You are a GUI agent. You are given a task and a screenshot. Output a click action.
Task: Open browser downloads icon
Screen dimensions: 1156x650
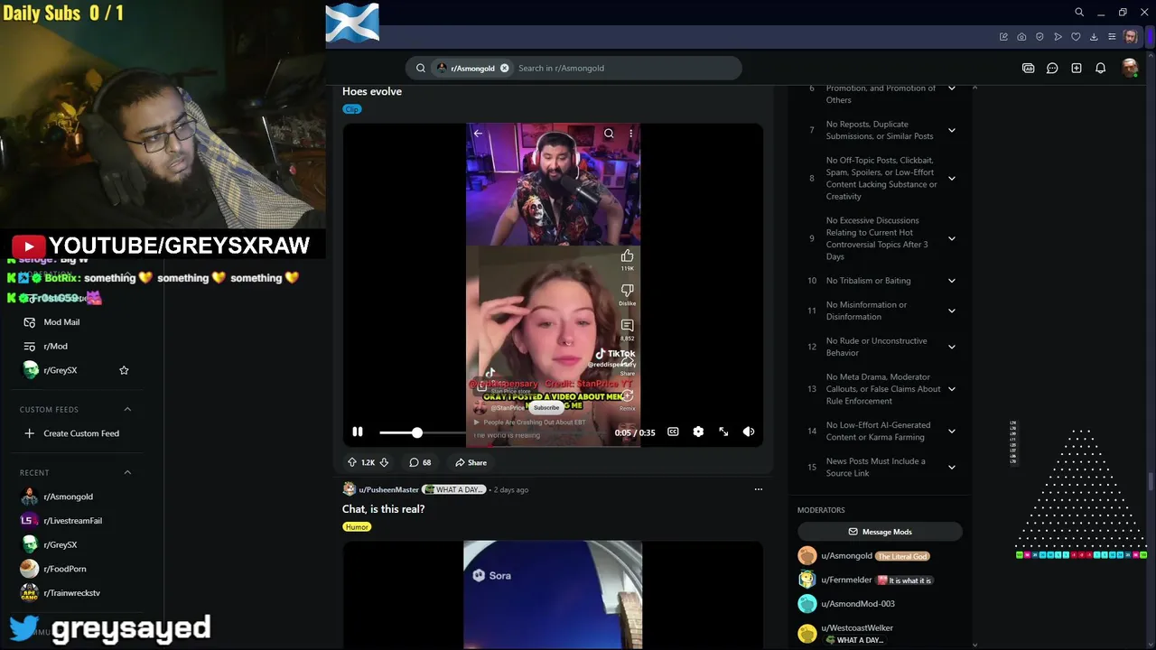coord(1094,37)
